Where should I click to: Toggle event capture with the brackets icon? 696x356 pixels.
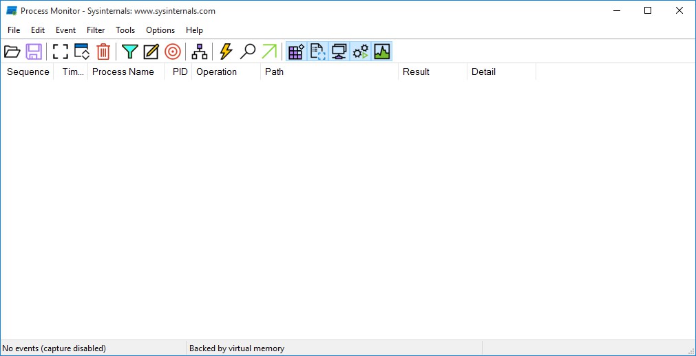pyautogui.click(x=61, y=52)
